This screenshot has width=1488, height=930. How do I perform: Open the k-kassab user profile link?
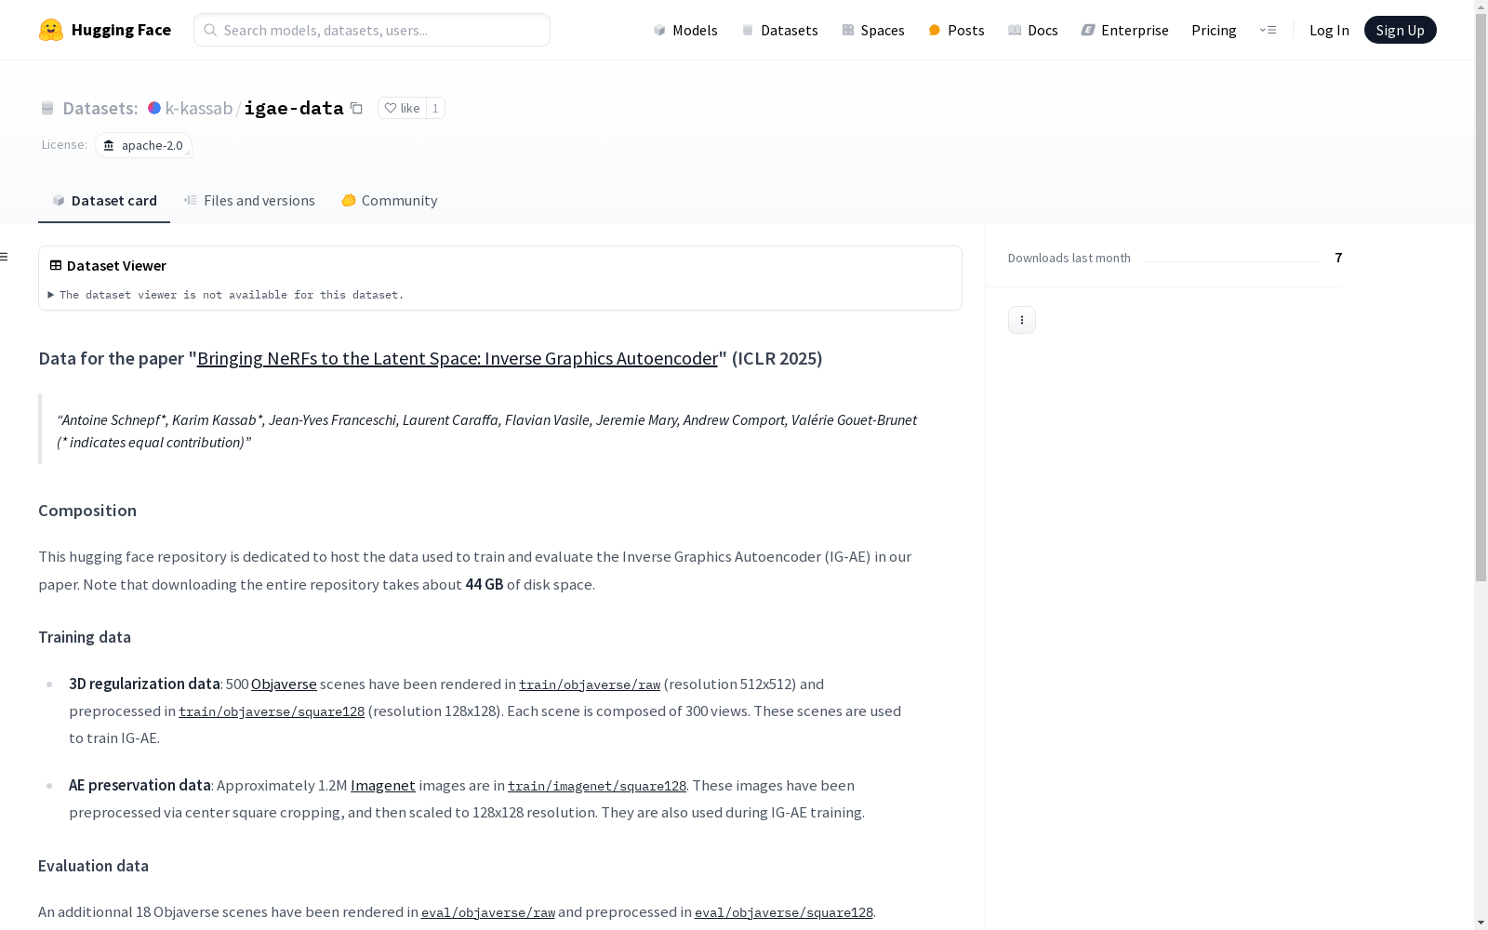coord(199,108)
